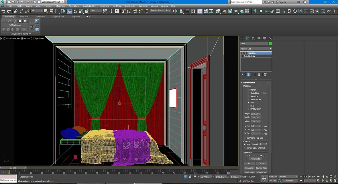Enable the Real-World Map Size checkbox
Screen dimensions: 338x184
[x=244, y=138]
